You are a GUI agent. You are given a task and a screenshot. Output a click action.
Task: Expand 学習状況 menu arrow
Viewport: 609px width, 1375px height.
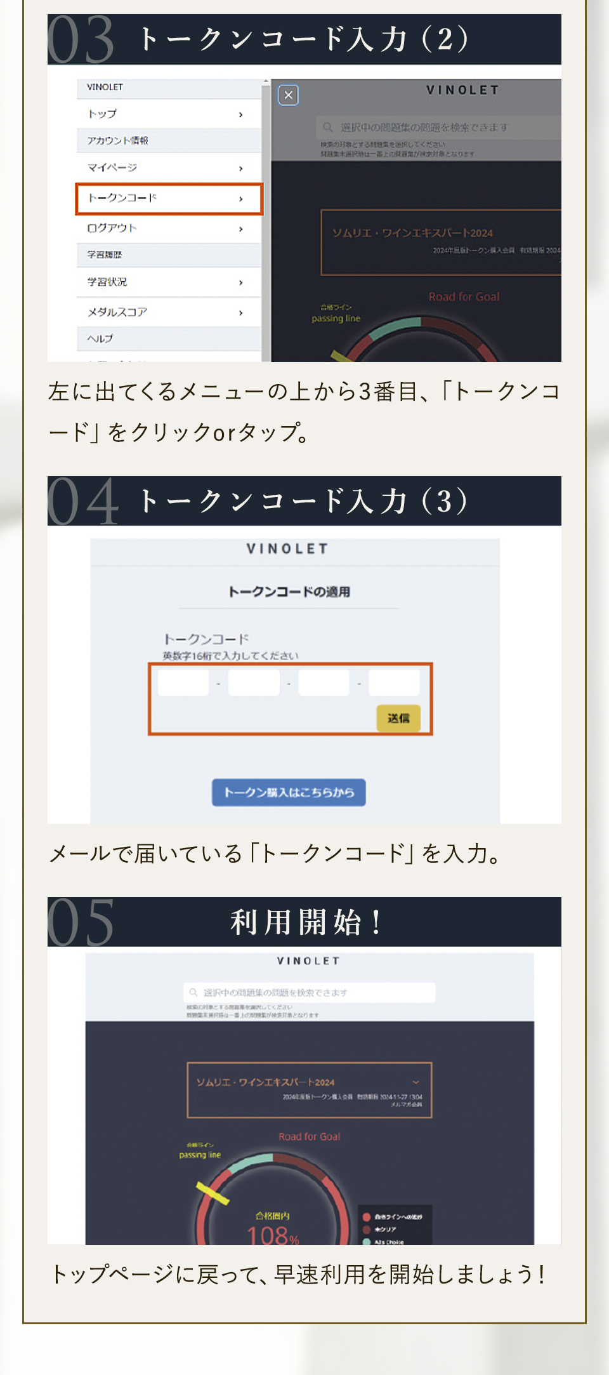241,282
